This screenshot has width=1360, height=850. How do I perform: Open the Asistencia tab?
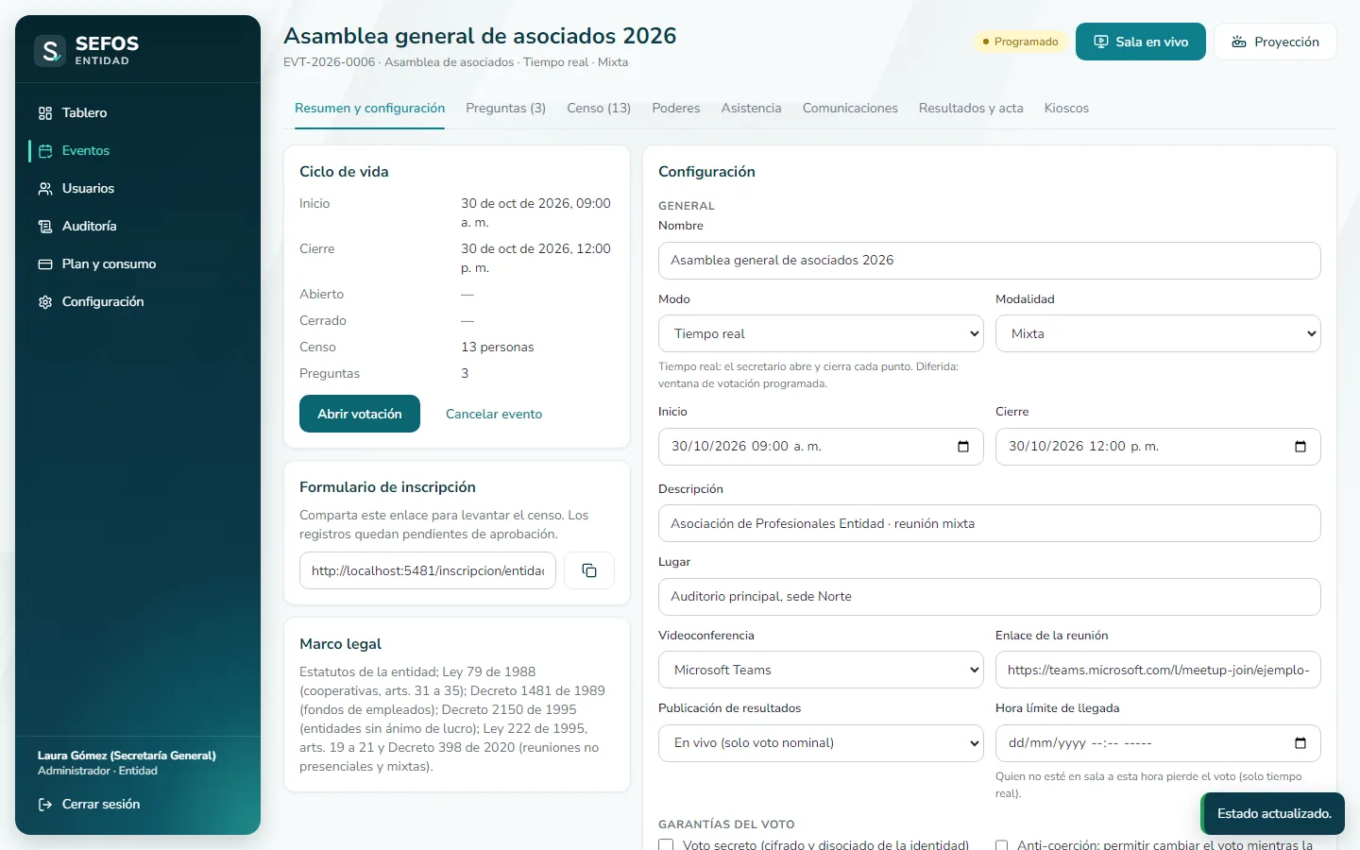[x=751, y=109]
